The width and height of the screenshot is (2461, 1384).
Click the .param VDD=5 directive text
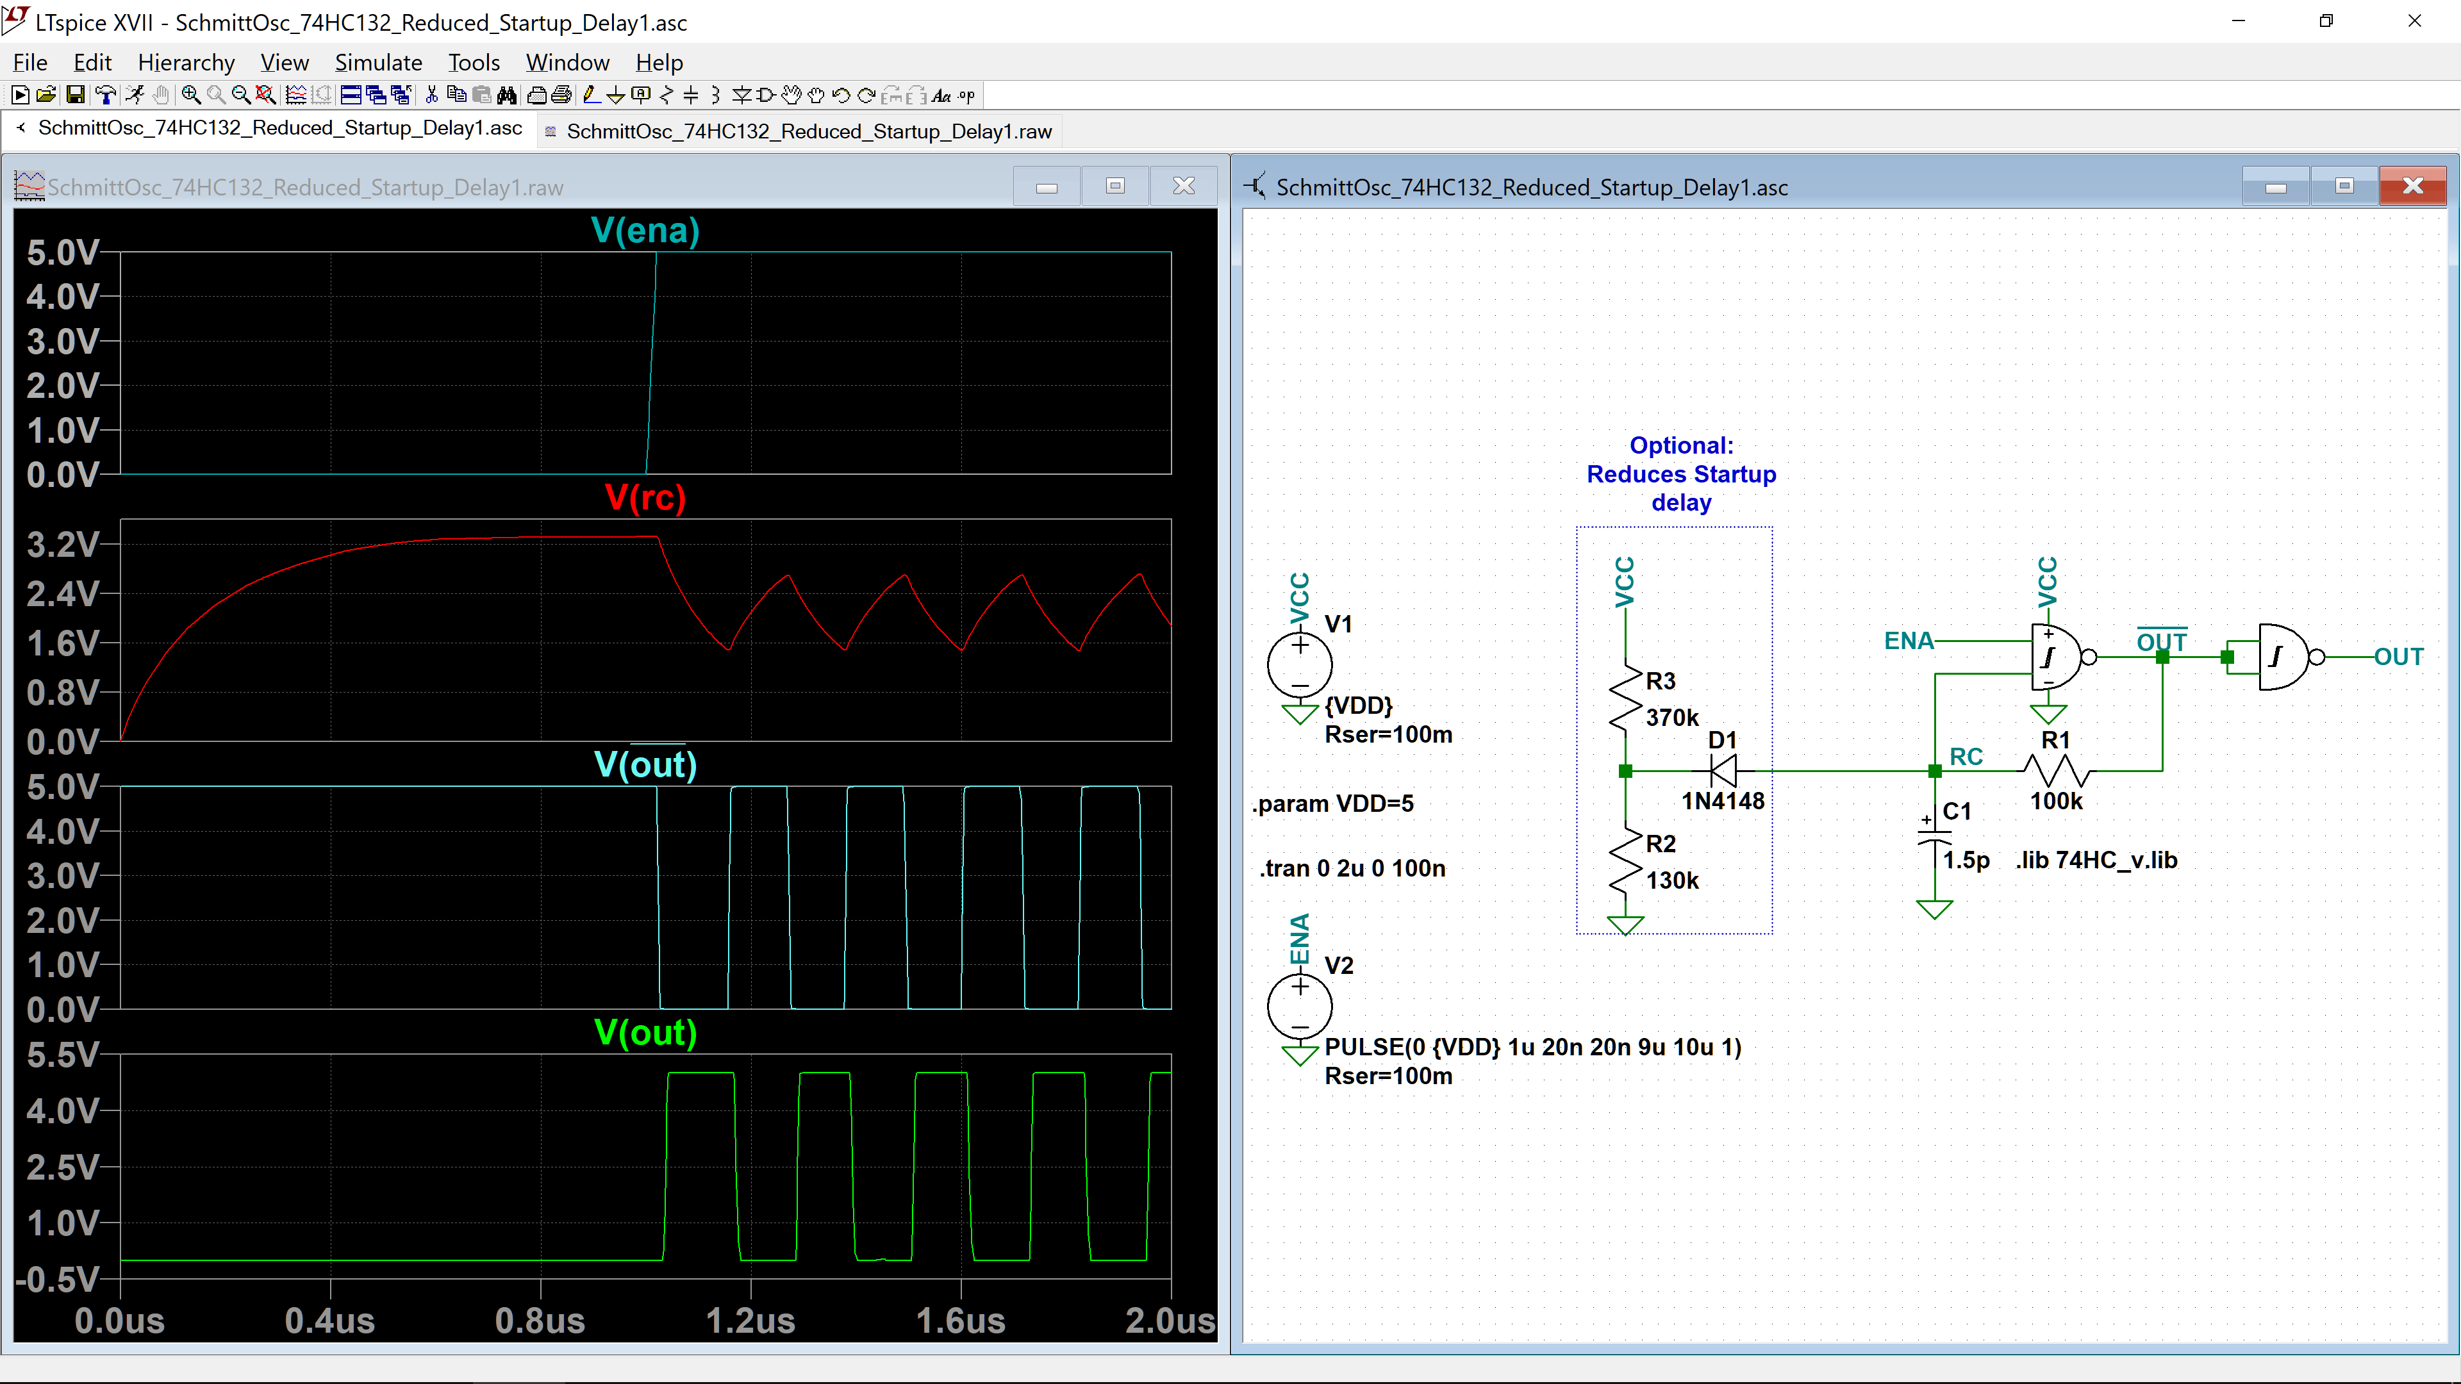coord(1333,803)
